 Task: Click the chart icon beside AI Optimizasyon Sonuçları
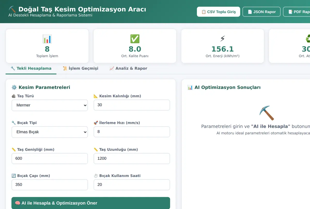coord(190,87)
